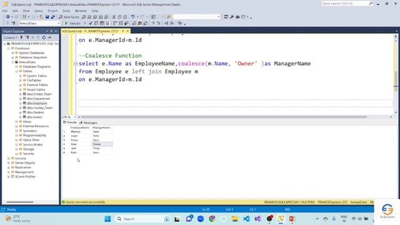Open the Edit menu

tap(15, 11)
